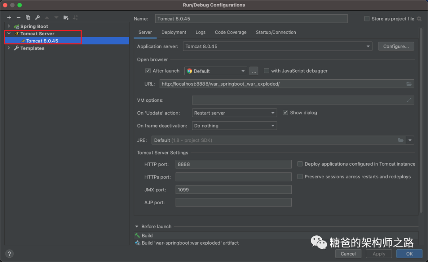
Task: Click the Configure... button
Action: tap(396, 46)
